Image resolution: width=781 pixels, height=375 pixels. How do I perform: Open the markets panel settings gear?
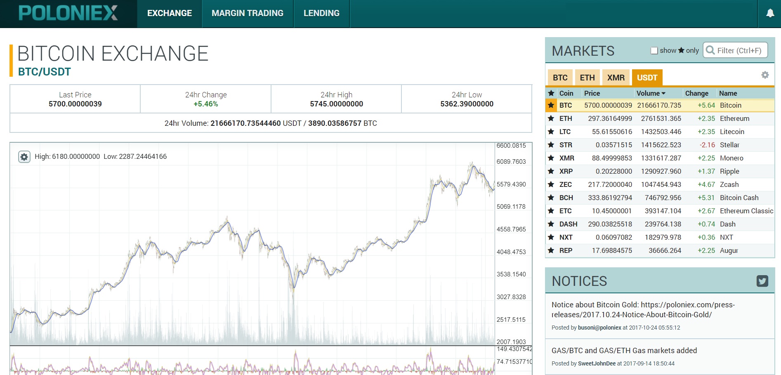pos(765,75)
